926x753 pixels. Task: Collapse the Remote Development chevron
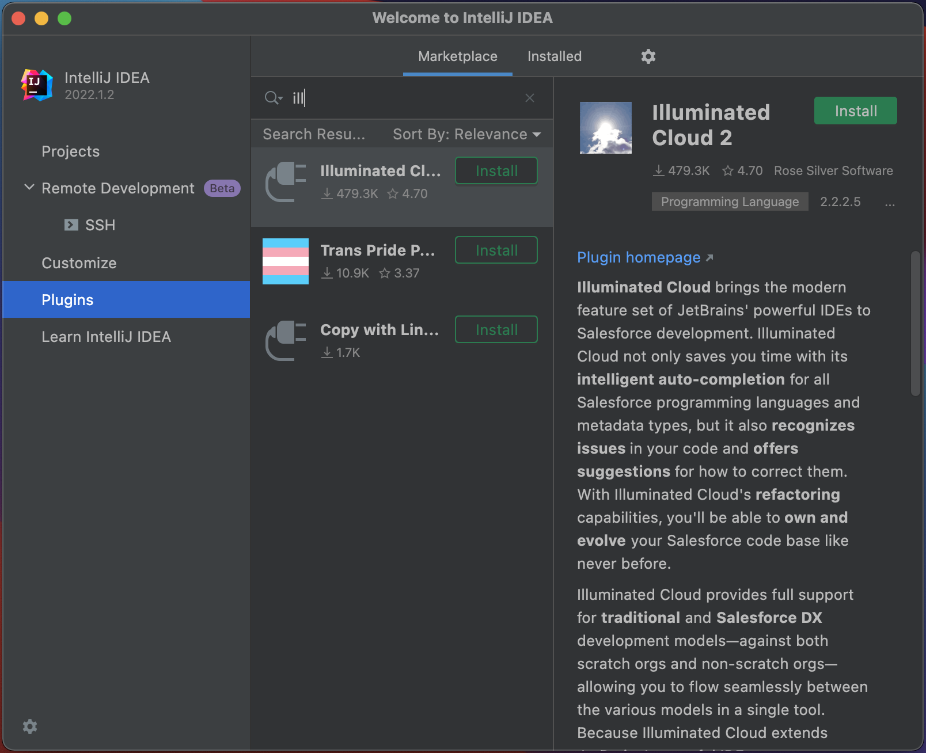pos(29,188)
